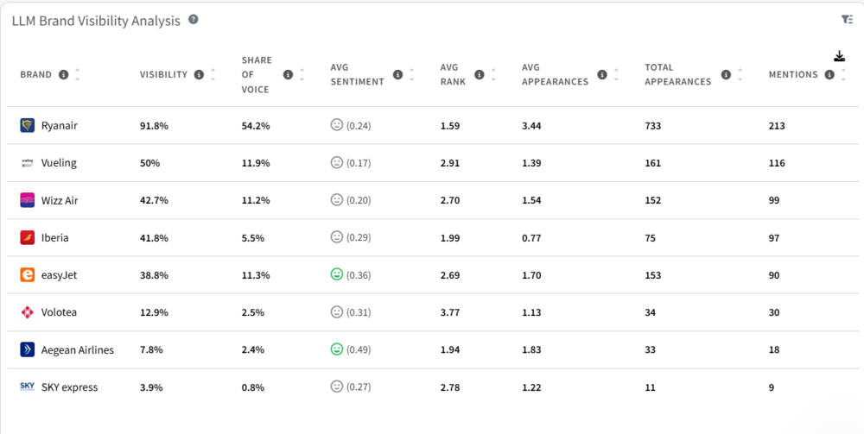This screenshot has width=864, height=434.
Task: Click Vueling's 116 mentions value
Action: point(777,163)
